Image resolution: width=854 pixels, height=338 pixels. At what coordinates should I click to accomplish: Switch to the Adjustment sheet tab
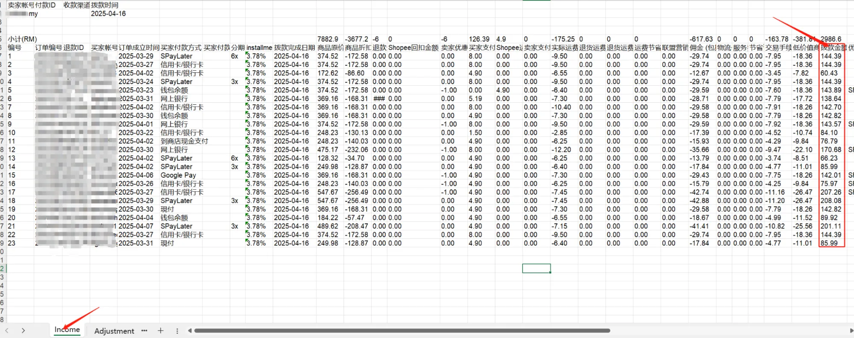click(114, 331)
